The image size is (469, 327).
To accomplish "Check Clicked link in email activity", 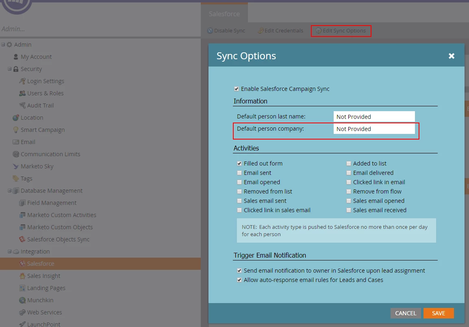I will pos(349,182).
